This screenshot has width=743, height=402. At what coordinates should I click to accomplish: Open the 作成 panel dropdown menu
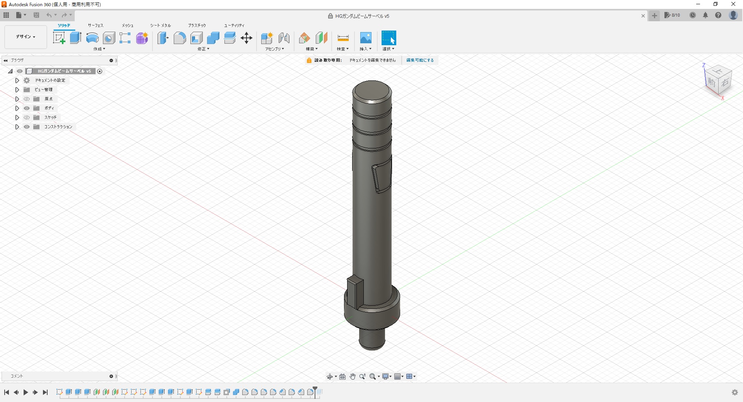(x=99, y=49)
